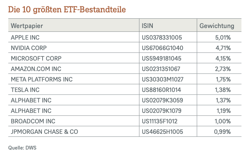This screenshot has width=251, height=157.
Task: Click the 5,01% weighting value
Action: click(223, 38)
